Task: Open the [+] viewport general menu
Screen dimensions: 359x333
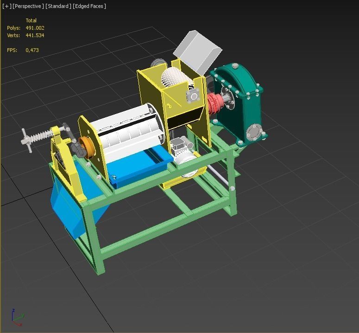Action: pos(6,6)
